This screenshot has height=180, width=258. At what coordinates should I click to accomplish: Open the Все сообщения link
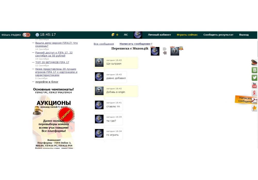click(x=104, y=44)
